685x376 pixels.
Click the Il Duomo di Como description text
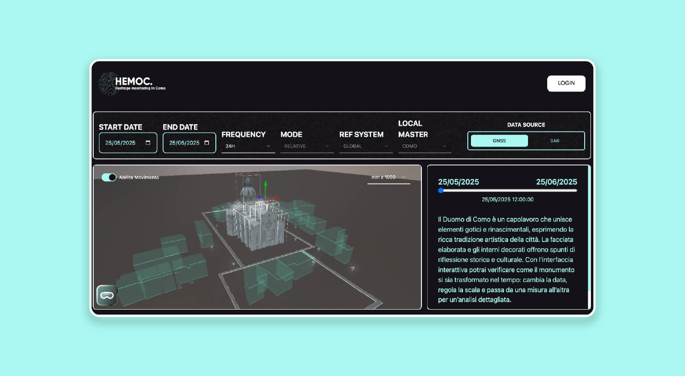point(506,259)
